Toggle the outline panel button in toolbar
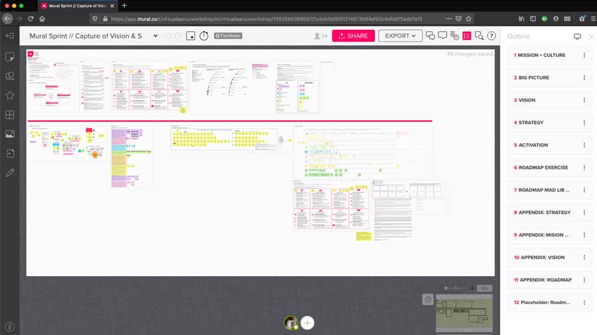The width and height of the screenshot is (597, 335). [467, 36]
